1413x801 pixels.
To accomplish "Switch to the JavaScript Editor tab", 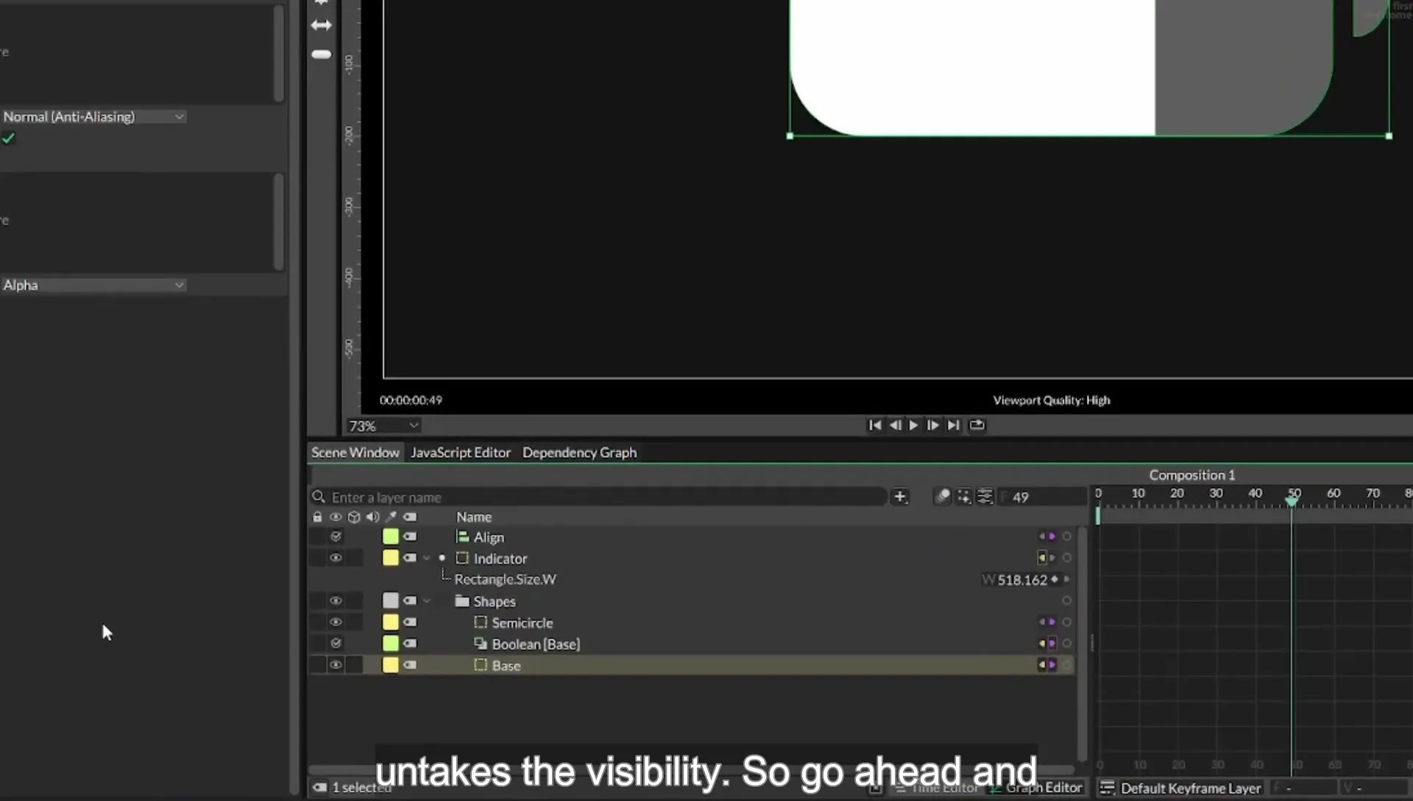I will click(461, 452).
